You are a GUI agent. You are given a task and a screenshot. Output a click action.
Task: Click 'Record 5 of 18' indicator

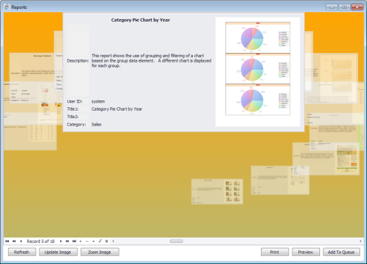click(41, 241)
